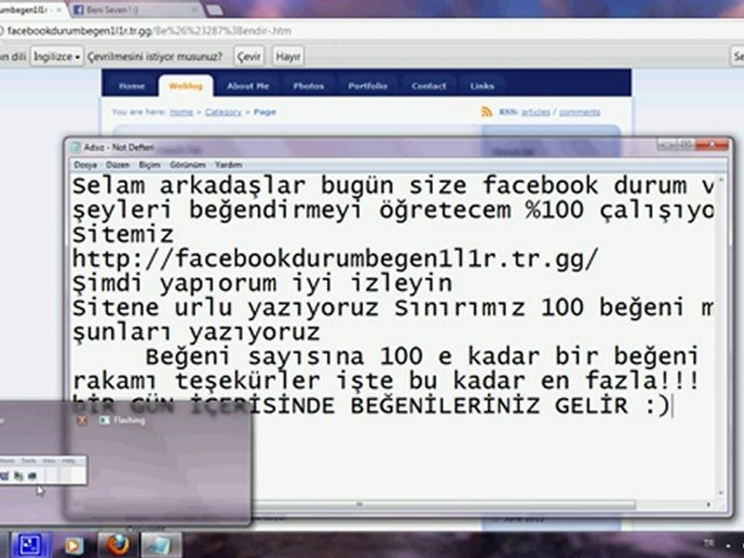The image size is (744, 558).
Task: Open the Photos tab on webpage
Action: (x=308, y=86)
